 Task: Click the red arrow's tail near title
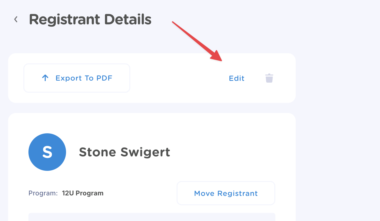point(174,23)
